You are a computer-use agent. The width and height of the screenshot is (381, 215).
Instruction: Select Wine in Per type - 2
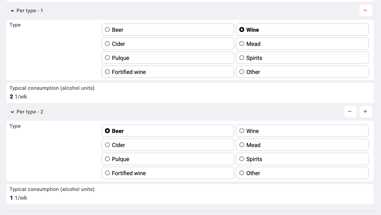tap(302, 131)
